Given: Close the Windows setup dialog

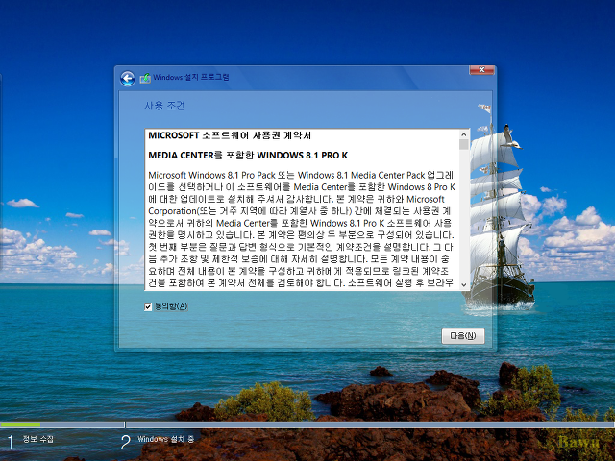Looking at the screenshot, I should [481, 70].
